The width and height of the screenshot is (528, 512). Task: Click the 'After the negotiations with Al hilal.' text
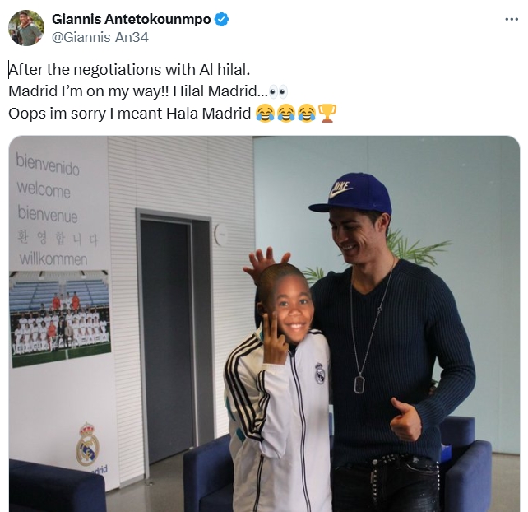click(x=129, y=70)
